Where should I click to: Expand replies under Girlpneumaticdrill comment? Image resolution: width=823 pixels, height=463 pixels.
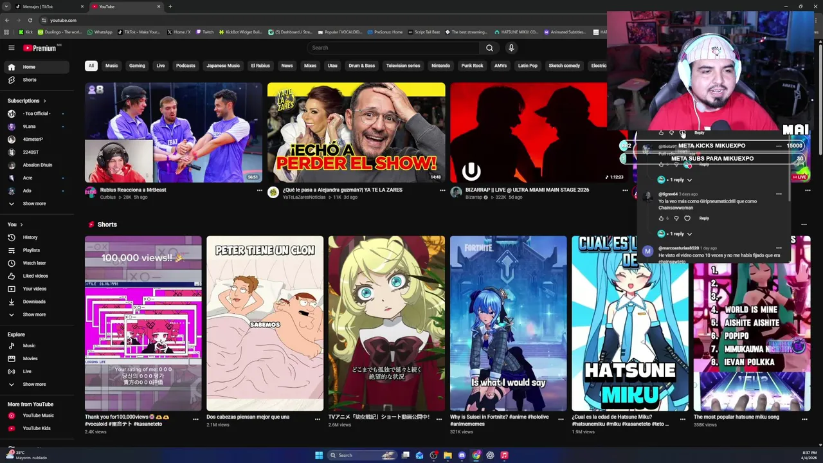point(674,234)
